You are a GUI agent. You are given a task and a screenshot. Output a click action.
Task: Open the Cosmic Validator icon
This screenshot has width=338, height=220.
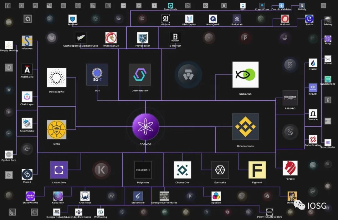click(x=281, y=6)
